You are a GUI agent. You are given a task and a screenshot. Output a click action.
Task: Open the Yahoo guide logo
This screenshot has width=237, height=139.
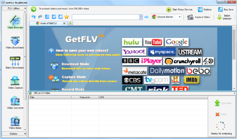[x=134, y=52]
